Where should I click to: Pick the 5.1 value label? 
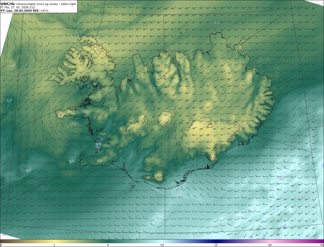(x=156, y=88)
